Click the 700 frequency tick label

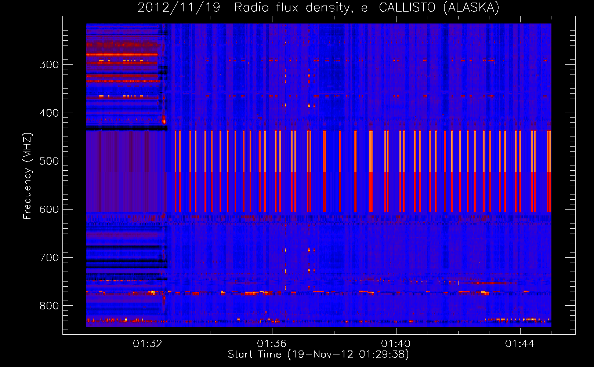pyautogui.click(x=49, y=258)
